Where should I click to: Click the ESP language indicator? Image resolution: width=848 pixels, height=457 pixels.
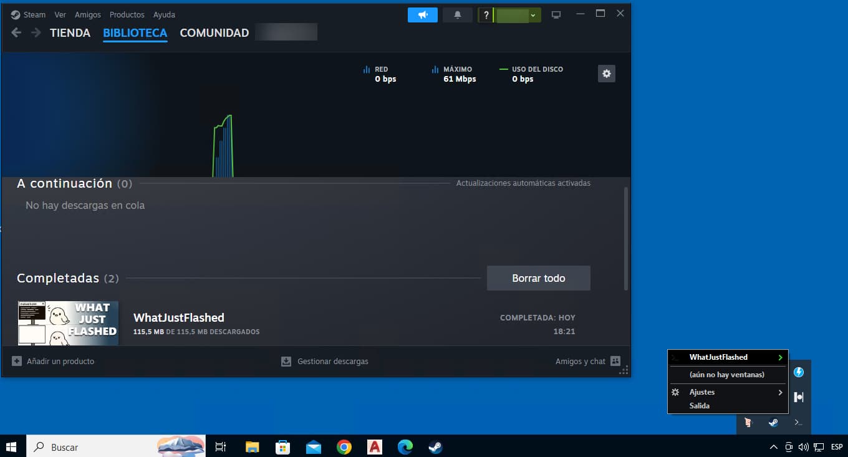point(837,447)
